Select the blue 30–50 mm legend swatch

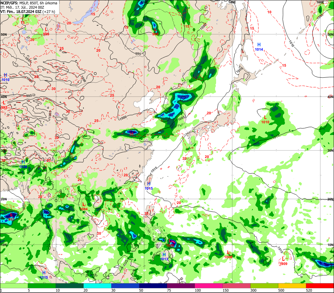[x=125, y=286]
